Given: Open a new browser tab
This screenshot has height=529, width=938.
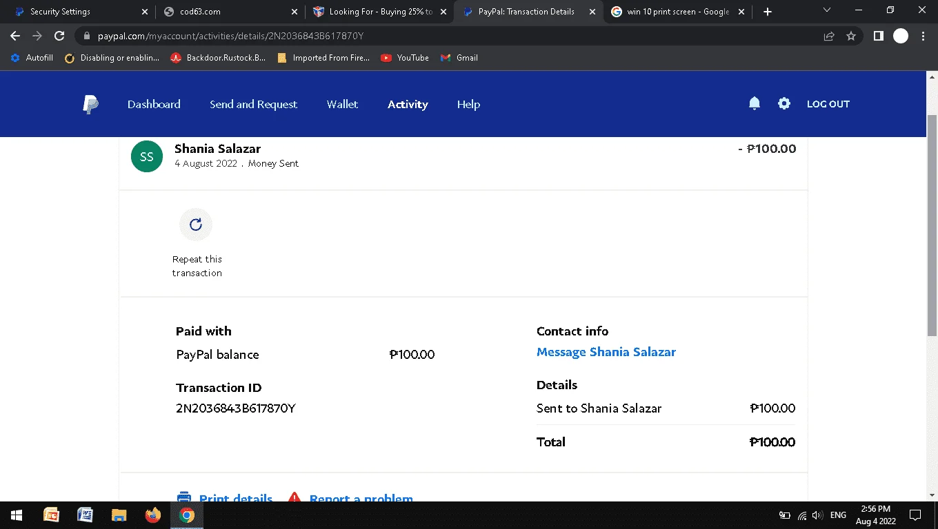Looking at the screenshot, I should [768, 12].
